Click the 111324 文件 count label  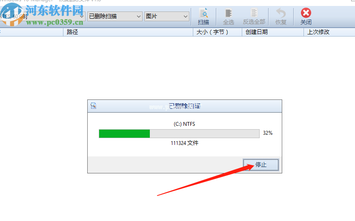[x=184, y=143]
